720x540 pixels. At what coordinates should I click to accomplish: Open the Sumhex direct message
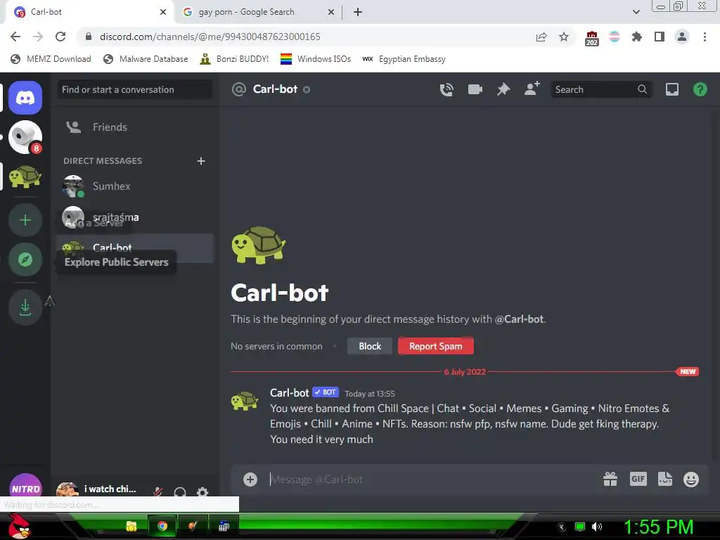pos(135,186)
